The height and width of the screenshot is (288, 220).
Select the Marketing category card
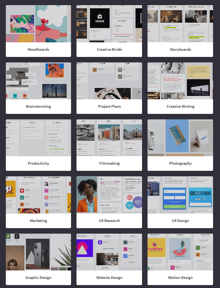[x=38, y=202]
